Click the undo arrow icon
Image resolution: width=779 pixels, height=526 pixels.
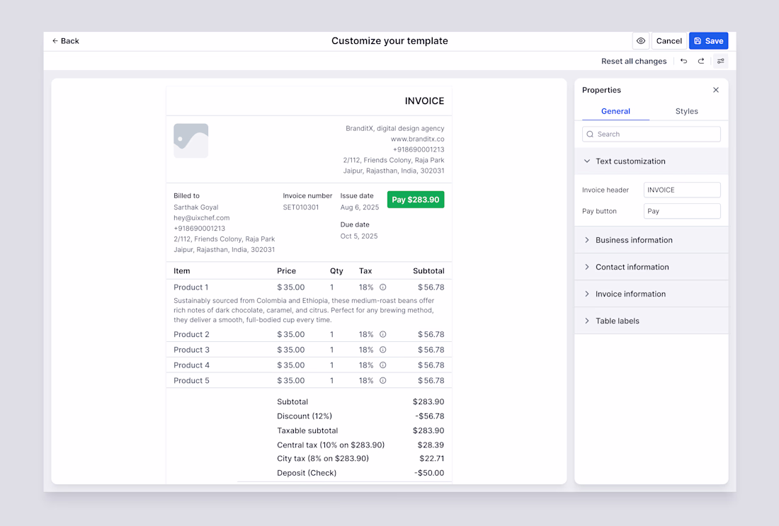pyautogui.click(x=684, y=61)
